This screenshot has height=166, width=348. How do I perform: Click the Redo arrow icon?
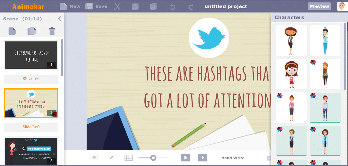191,6
